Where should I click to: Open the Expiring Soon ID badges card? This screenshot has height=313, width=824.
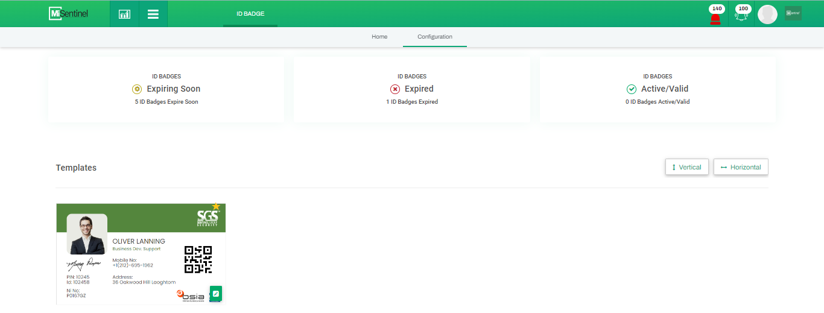(x=166, y=89)
